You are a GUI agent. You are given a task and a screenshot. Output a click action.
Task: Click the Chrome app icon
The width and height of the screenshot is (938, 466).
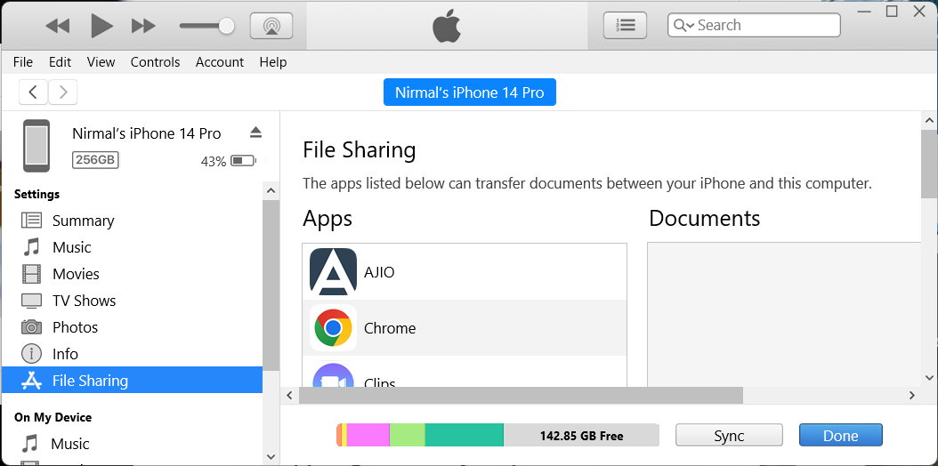(x=333, y=328)
